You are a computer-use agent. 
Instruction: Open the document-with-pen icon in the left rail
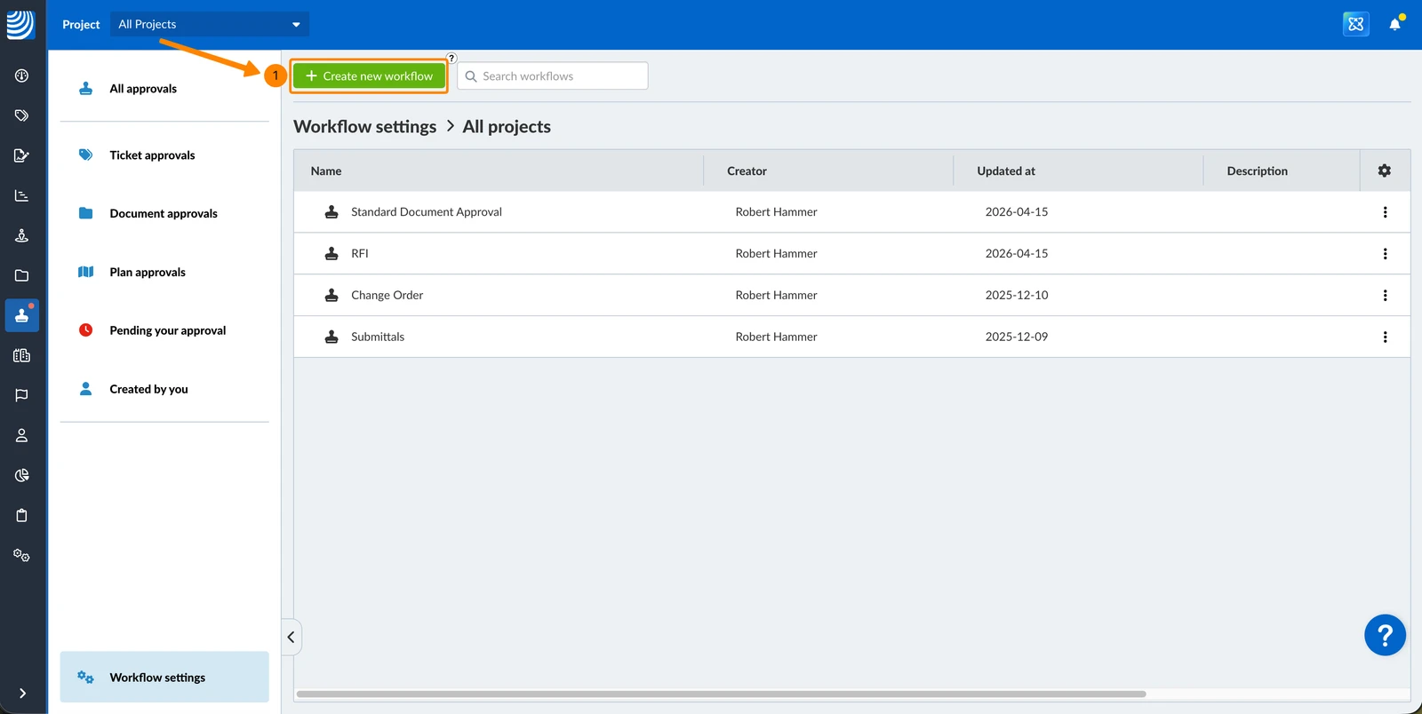[x=22, y=155]
